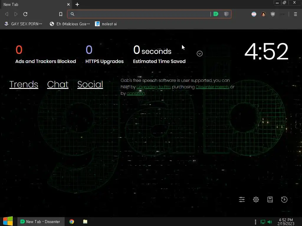Viewport: 302px width, 226px height.
Task: Follow the 'Dissenter merch' link
Action: point(212,87)
